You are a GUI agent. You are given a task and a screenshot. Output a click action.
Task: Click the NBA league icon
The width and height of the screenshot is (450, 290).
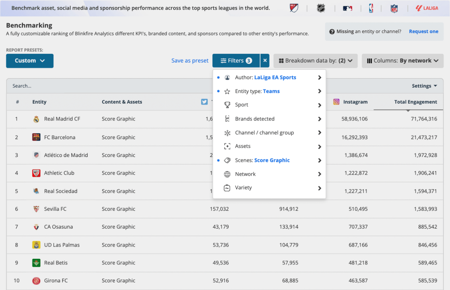[x=370, y=8]
